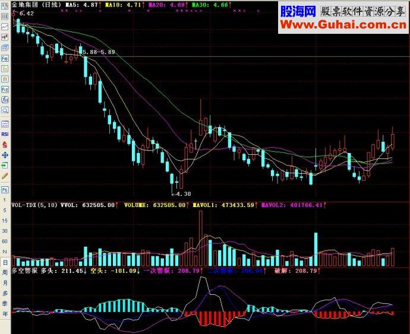This screenshot has width=410, height=334.
Task: Open the green folder documents icon
Action: click(x=5, y=69)
